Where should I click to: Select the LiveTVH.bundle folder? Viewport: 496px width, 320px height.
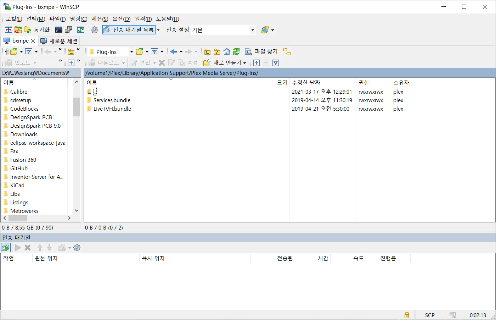click(x=109, y=109)
